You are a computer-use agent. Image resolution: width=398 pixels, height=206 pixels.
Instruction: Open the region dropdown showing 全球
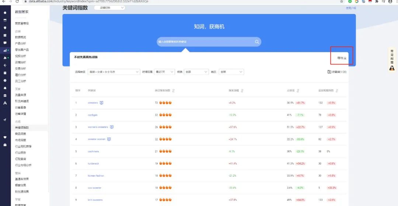[231, 72]
